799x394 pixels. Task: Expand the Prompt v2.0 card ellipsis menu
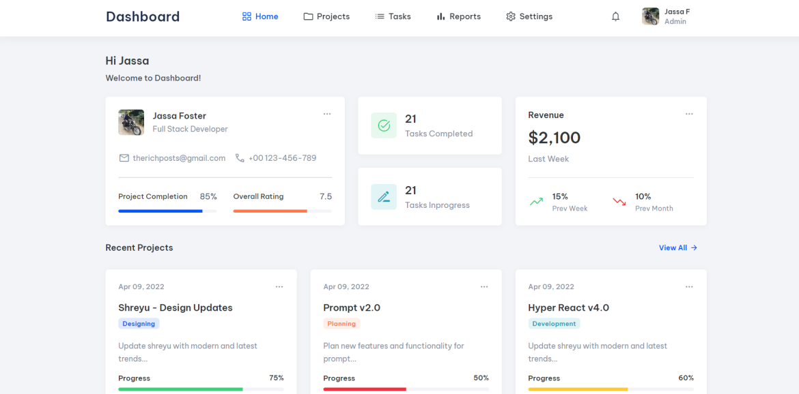point(484,287)
